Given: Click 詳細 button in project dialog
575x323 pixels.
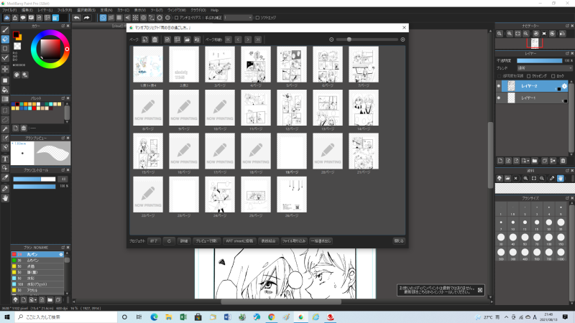Looking at the screenshot, I should [184, 241].
